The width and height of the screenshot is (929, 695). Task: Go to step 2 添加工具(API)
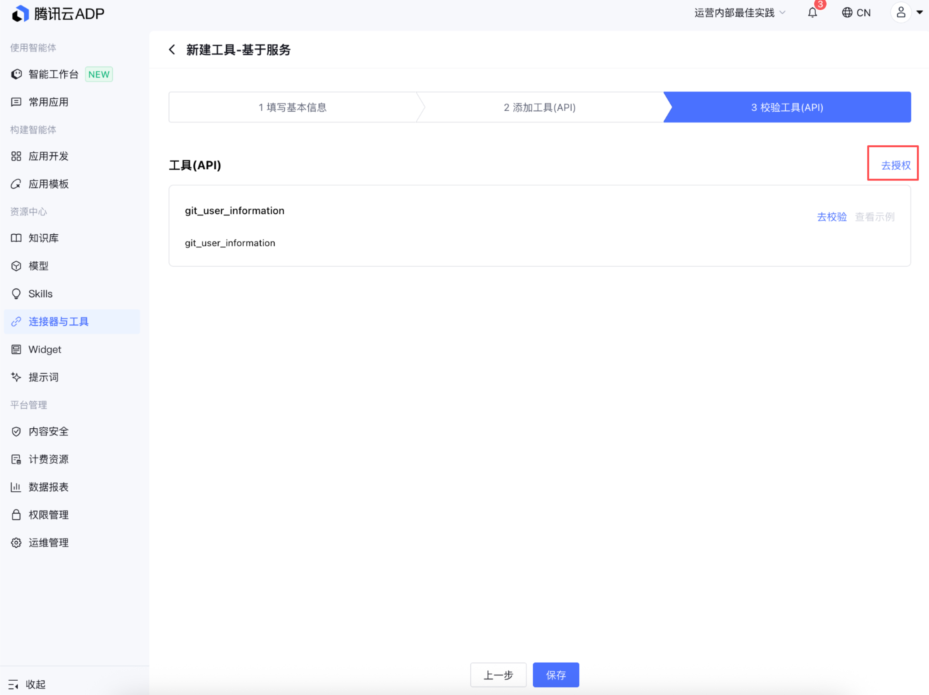[x=540, y=107]
